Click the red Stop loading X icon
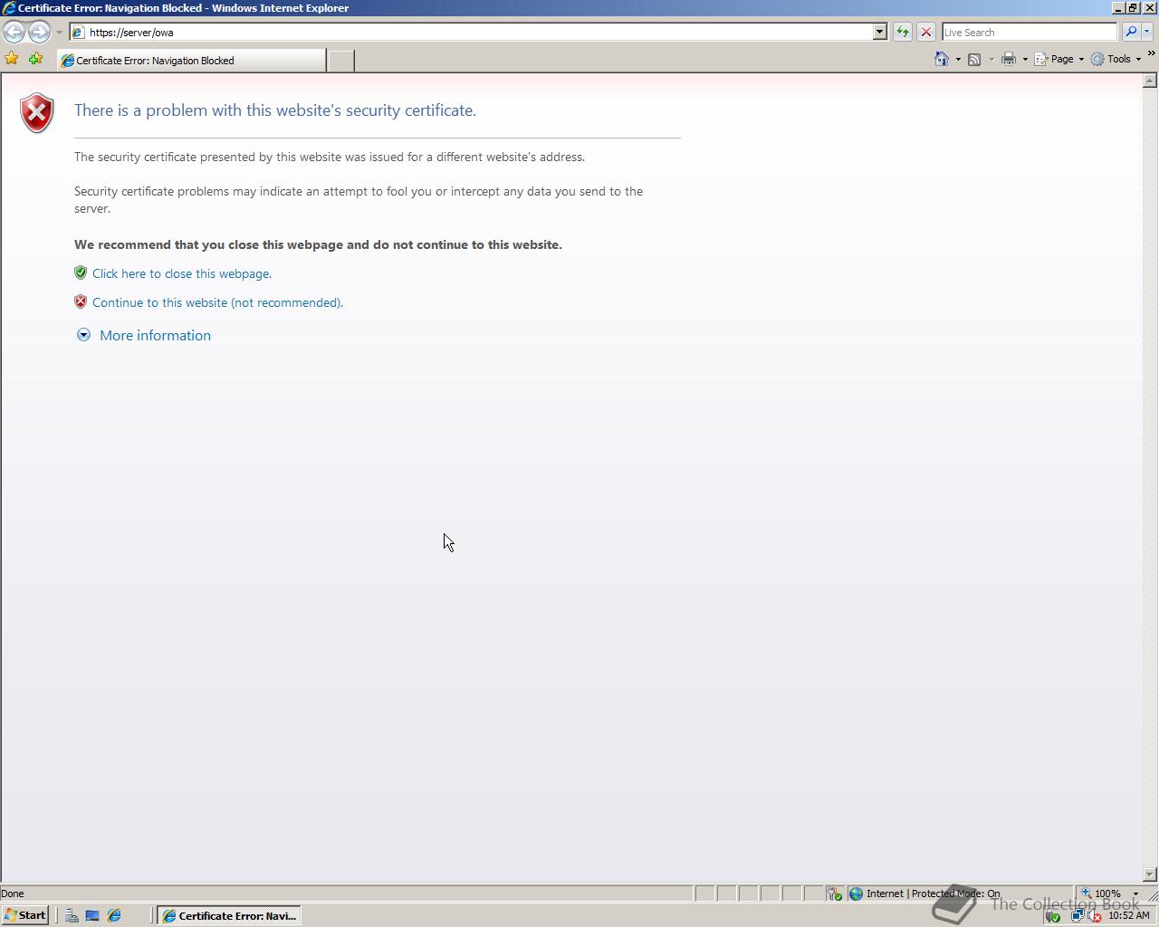The width and height of the screenshot is (1159, 927). pos(925,32)
